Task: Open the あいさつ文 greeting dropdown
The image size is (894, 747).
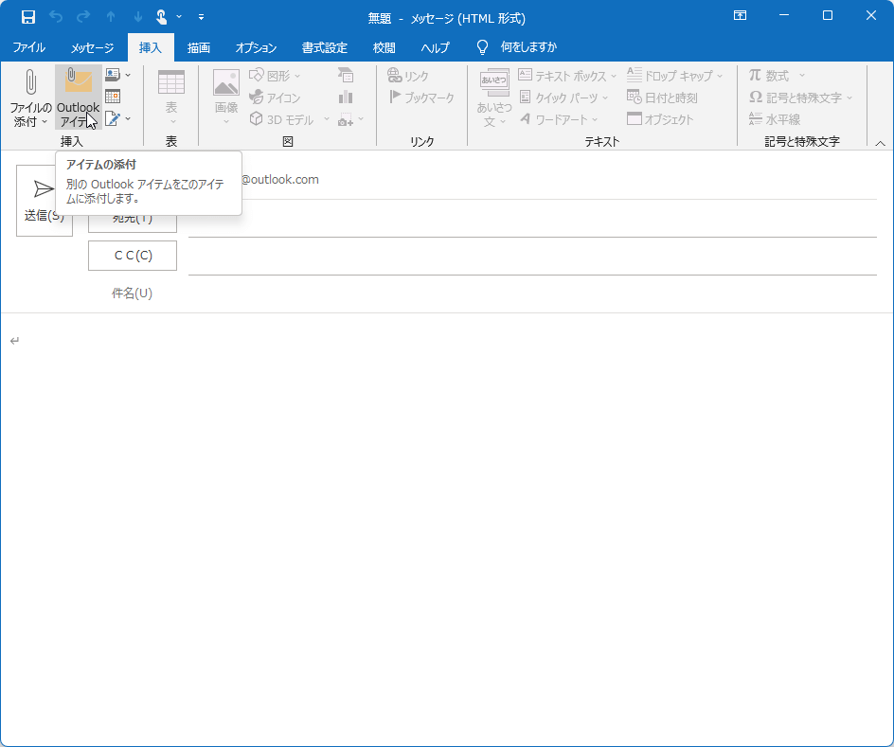Action: point(493,98)
